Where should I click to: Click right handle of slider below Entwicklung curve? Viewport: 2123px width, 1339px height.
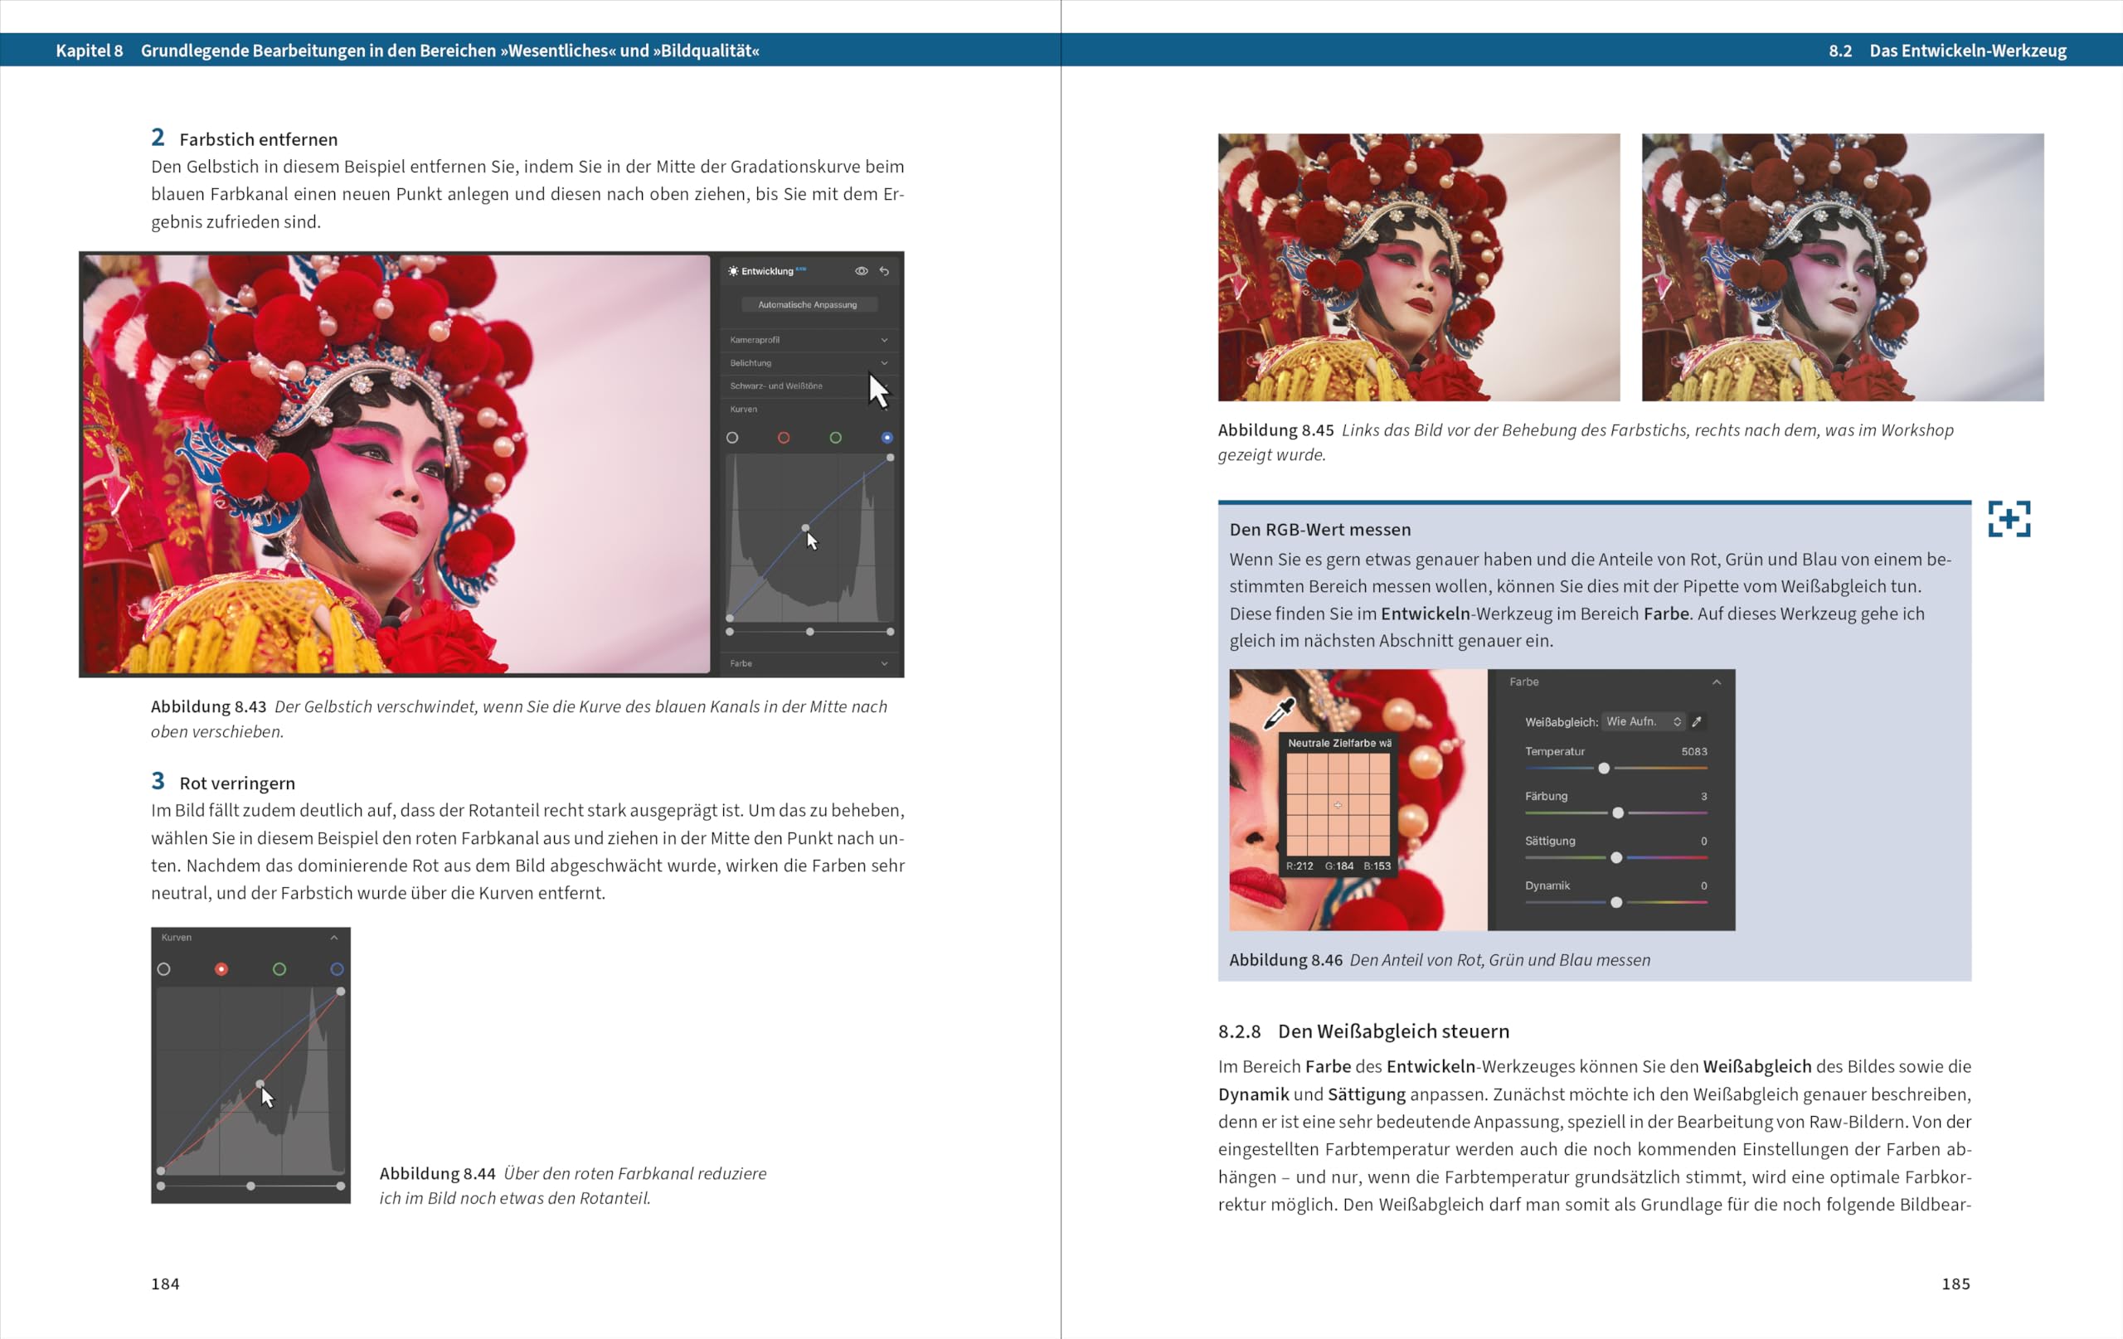891,632
